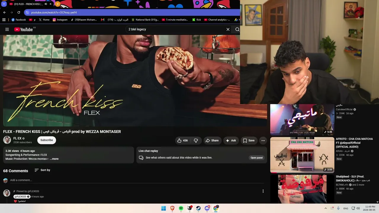Open Discord from the taskbar
The height and width of the screenshot is (213, 379).
[207, 208]
